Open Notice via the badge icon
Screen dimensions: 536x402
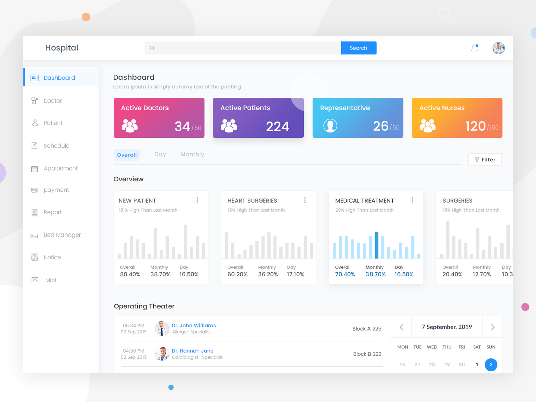35,257
